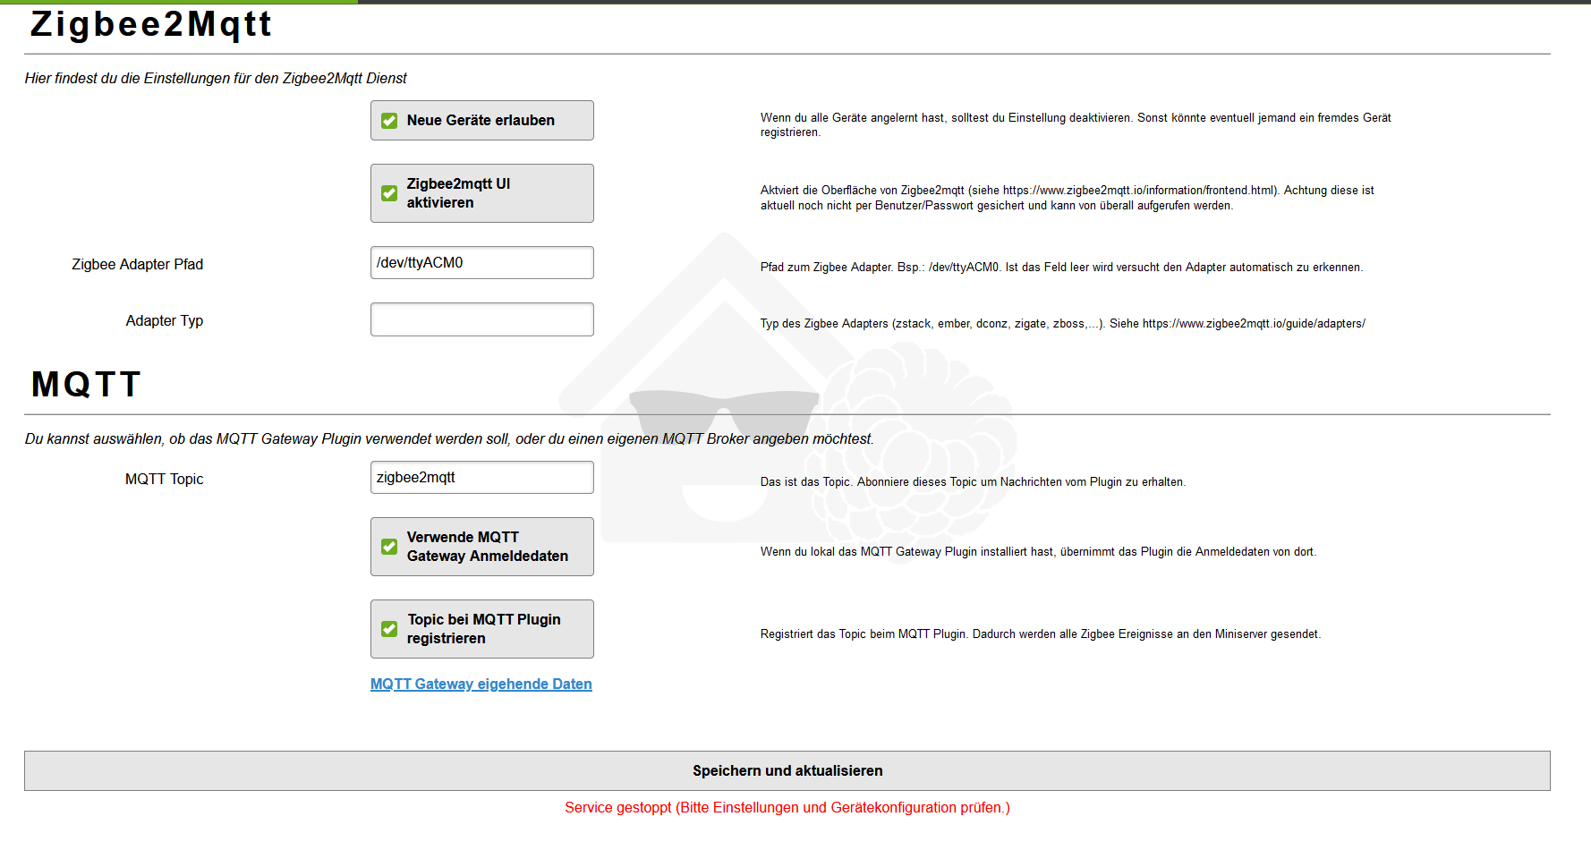
Task: Click 'Registriert das Topic beim MQTT Plugin' text
Action: coord(1041,634)
